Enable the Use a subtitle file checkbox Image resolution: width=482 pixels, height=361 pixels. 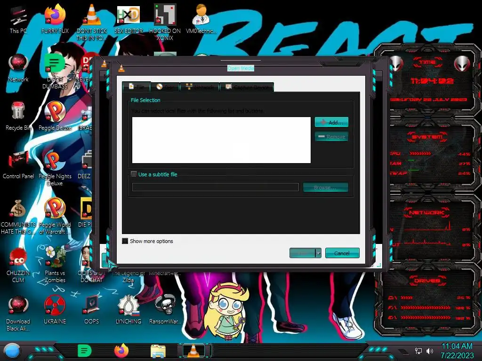[x=134, y=174]
